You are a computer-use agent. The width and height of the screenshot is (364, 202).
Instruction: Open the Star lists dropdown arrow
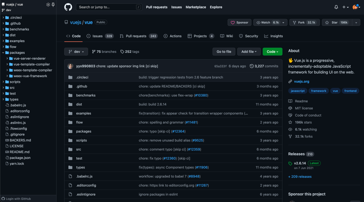point(356,23)
